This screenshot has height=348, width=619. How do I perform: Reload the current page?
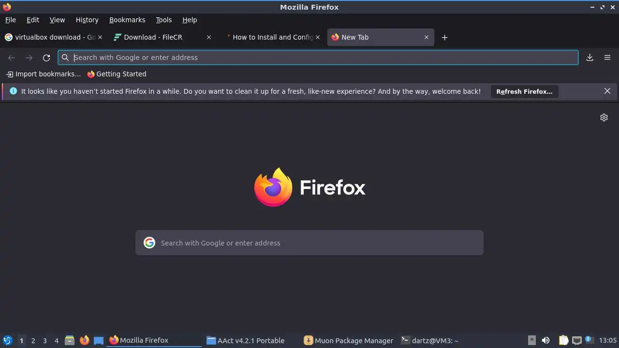[46, 58]
